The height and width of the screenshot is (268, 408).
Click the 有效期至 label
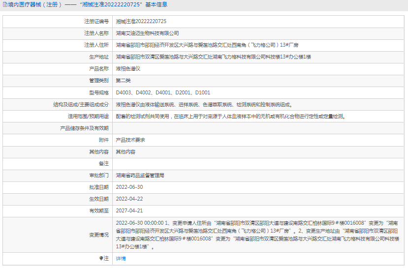99,211
